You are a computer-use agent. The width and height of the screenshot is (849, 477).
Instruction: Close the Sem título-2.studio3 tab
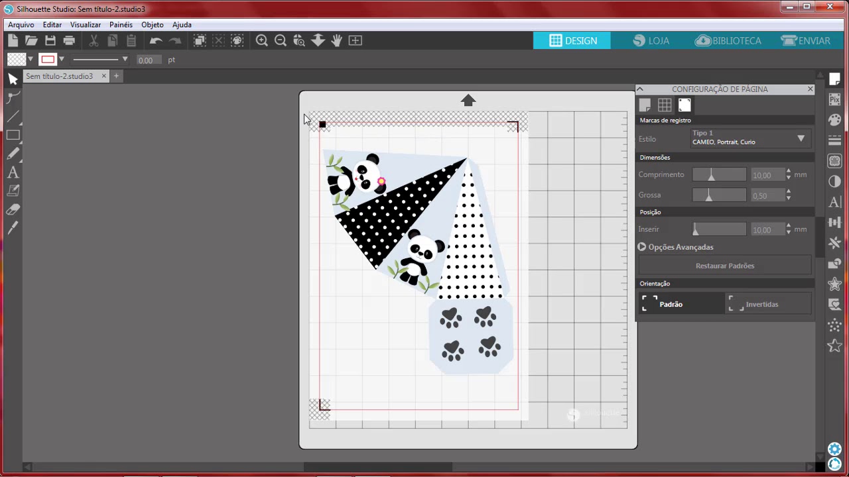103,76
